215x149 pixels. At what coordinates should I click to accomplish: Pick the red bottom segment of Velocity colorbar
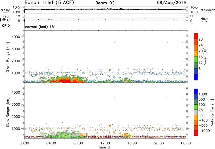196,133
